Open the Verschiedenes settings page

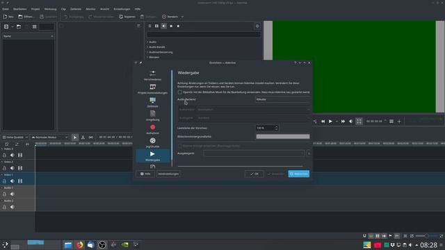(153, 76)
